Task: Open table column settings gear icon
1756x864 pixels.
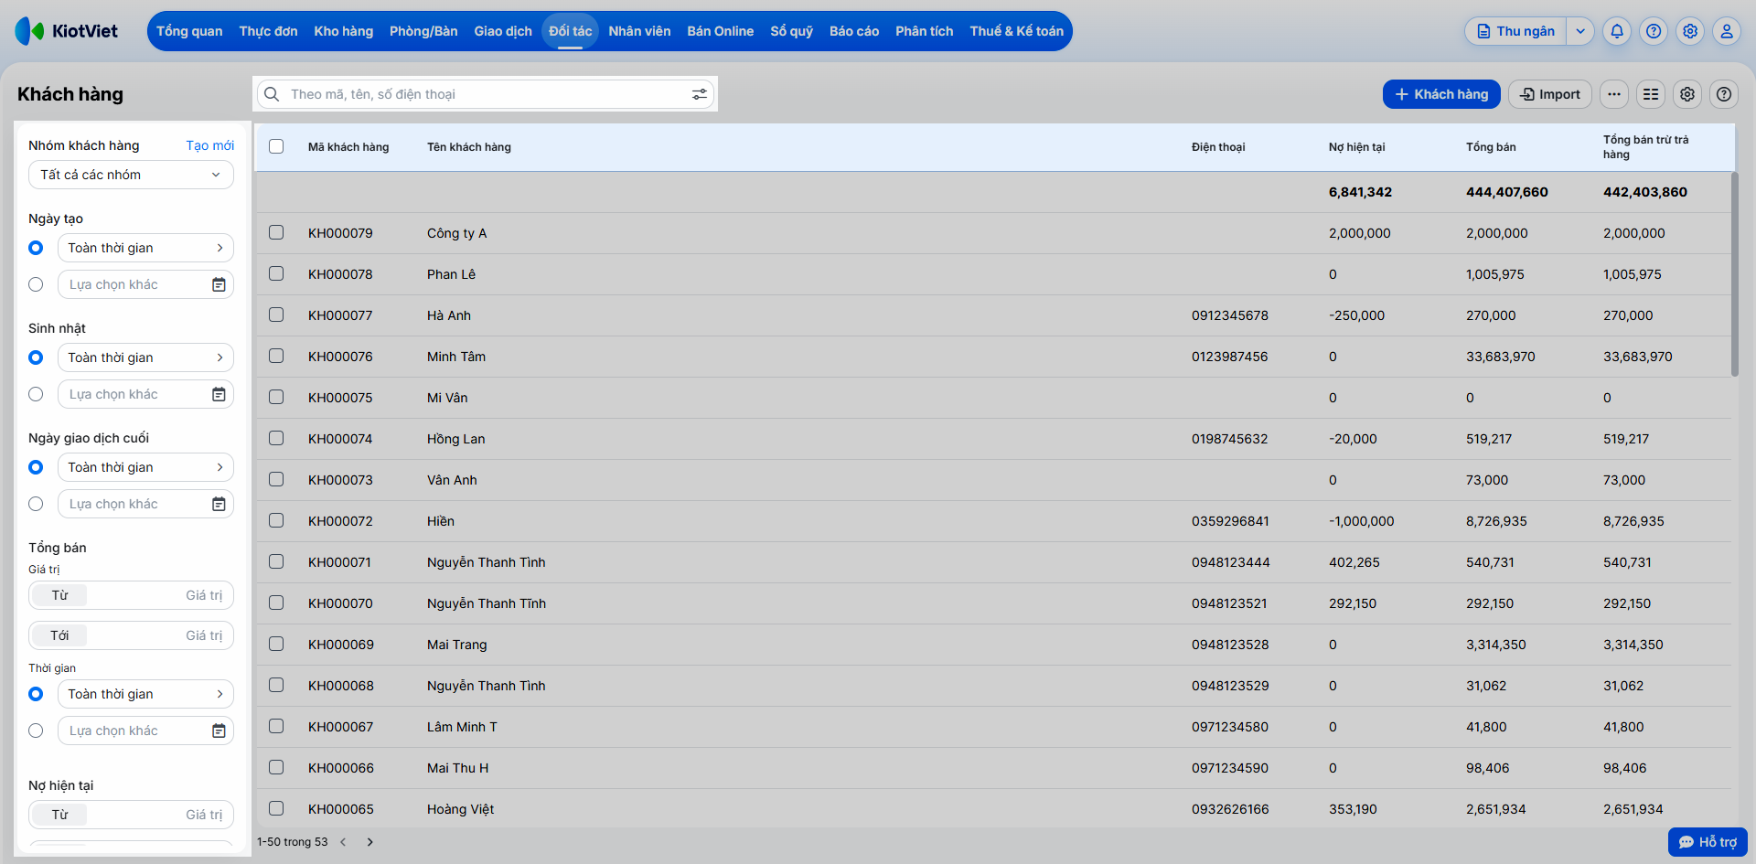Action: coord(1687,94)
